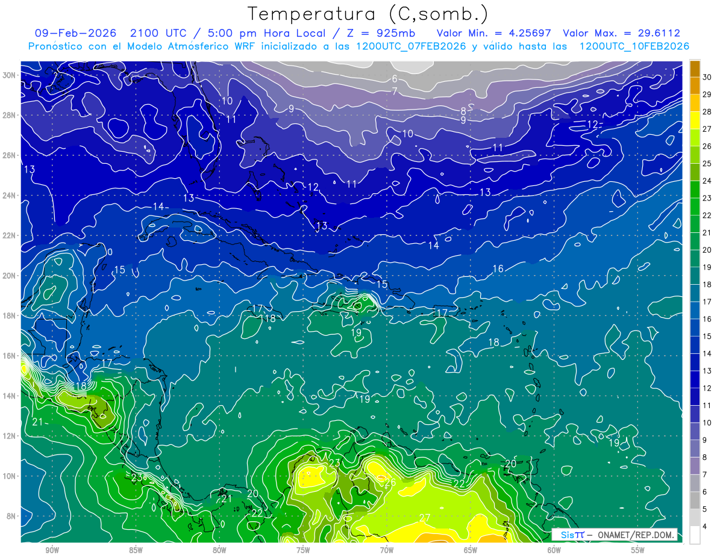Click the "2100 UTC" time label
Viewport: 723px width, 558px height.
click(x=158, y=33)
